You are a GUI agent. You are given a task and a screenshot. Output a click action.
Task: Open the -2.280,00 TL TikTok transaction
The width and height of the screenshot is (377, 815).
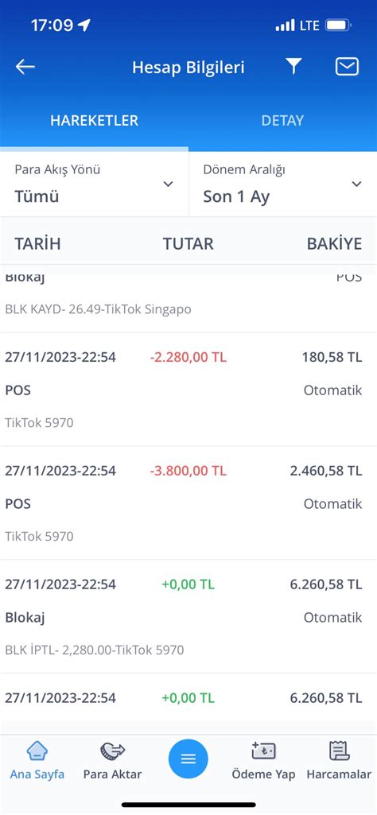[188, 390]
